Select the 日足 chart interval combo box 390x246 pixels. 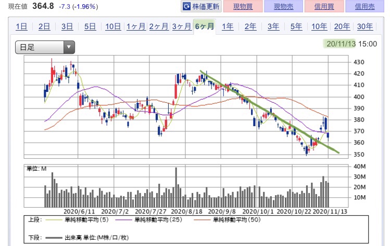click(x=45, y=47)
